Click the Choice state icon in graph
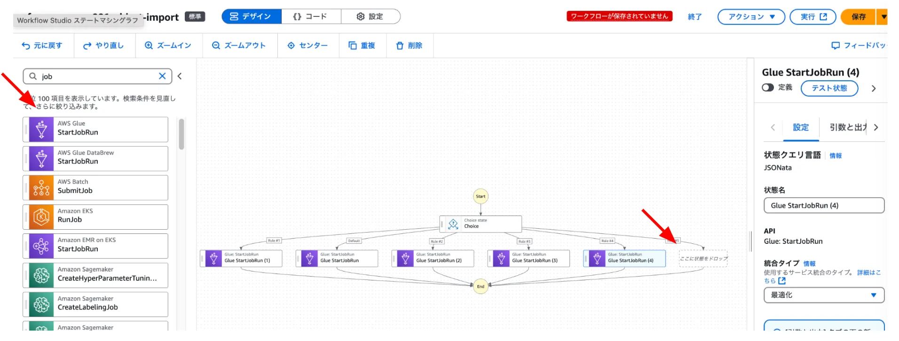Viewport: 899px width, 341px height. tap(453, 224)
